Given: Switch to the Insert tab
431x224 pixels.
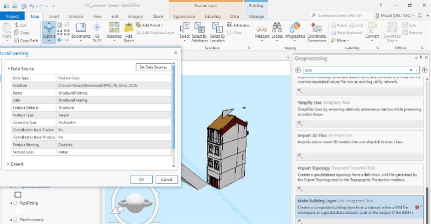Looking at the screenshot, I should [54, 16].
